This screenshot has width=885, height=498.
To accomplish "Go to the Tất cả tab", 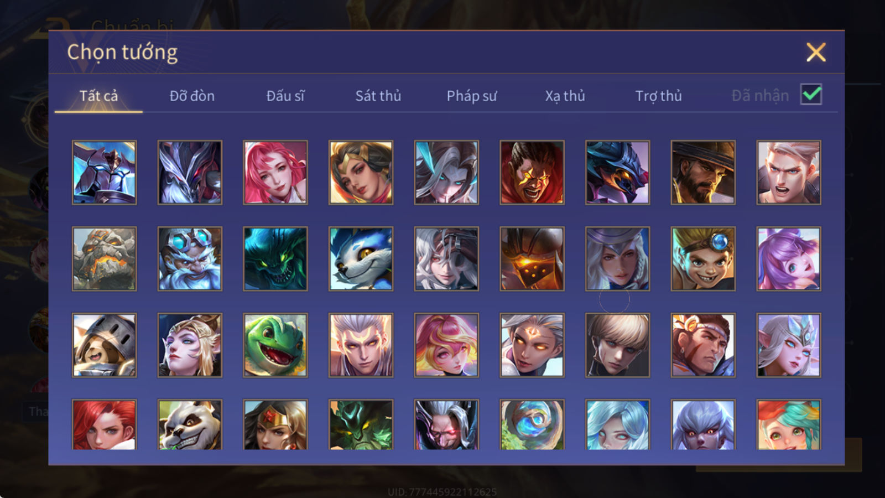I will [98, 96].
